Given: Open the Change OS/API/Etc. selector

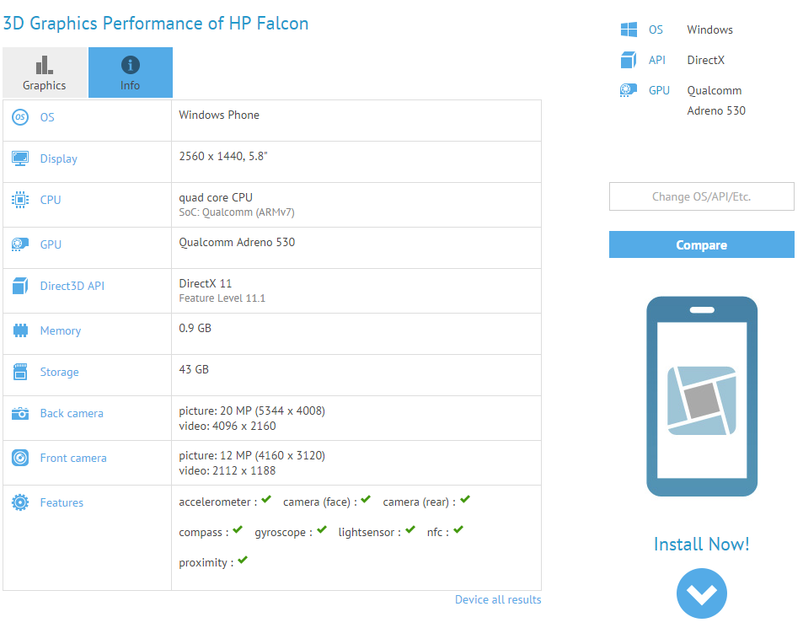Looking at the screenshot, I should (x=701, y=196).
